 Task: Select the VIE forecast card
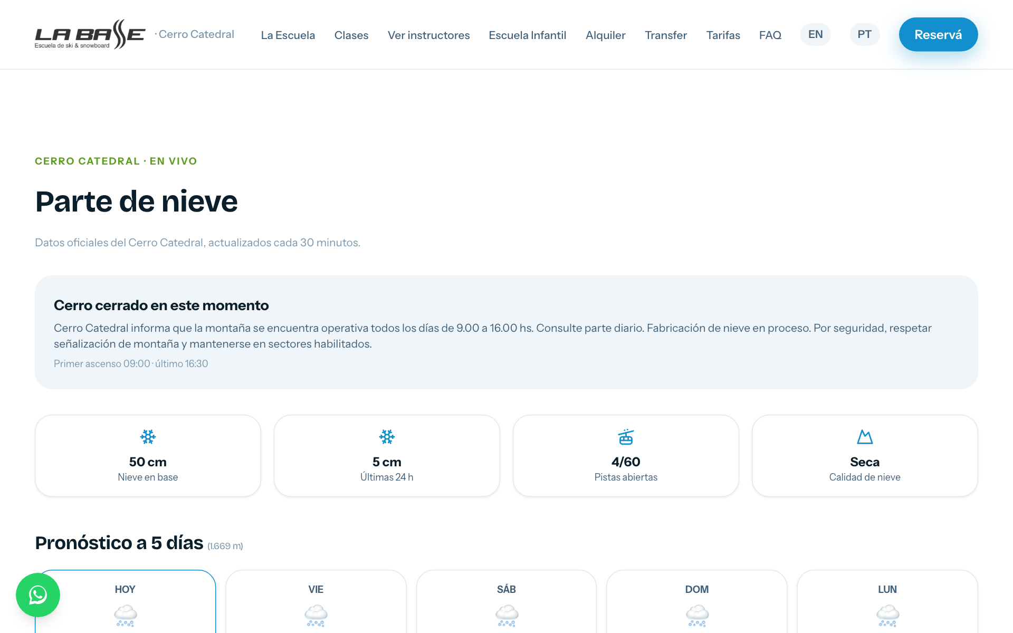point(316,601)
